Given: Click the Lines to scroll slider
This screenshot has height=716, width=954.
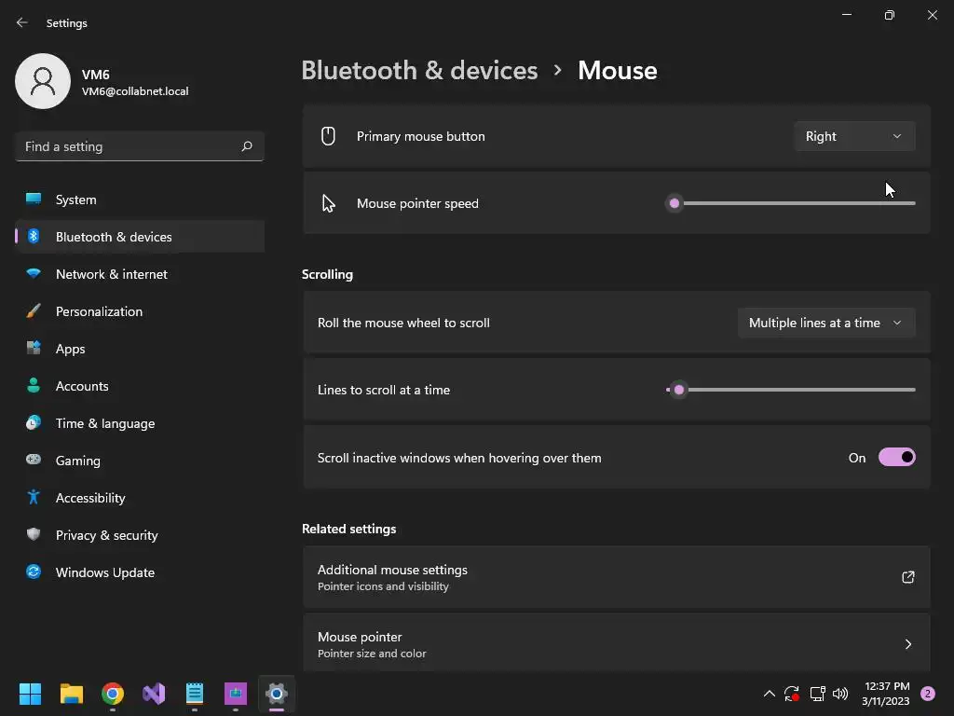Looking at the screenshot, I should (791, 390).
